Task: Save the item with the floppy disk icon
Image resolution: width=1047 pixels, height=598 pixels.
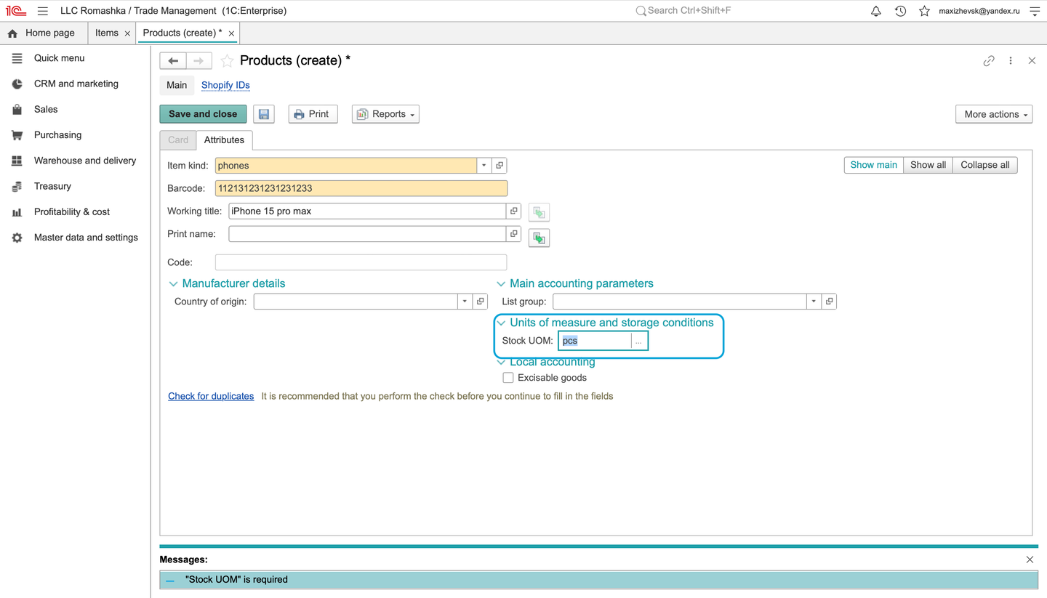Action: tap(264, 114)
